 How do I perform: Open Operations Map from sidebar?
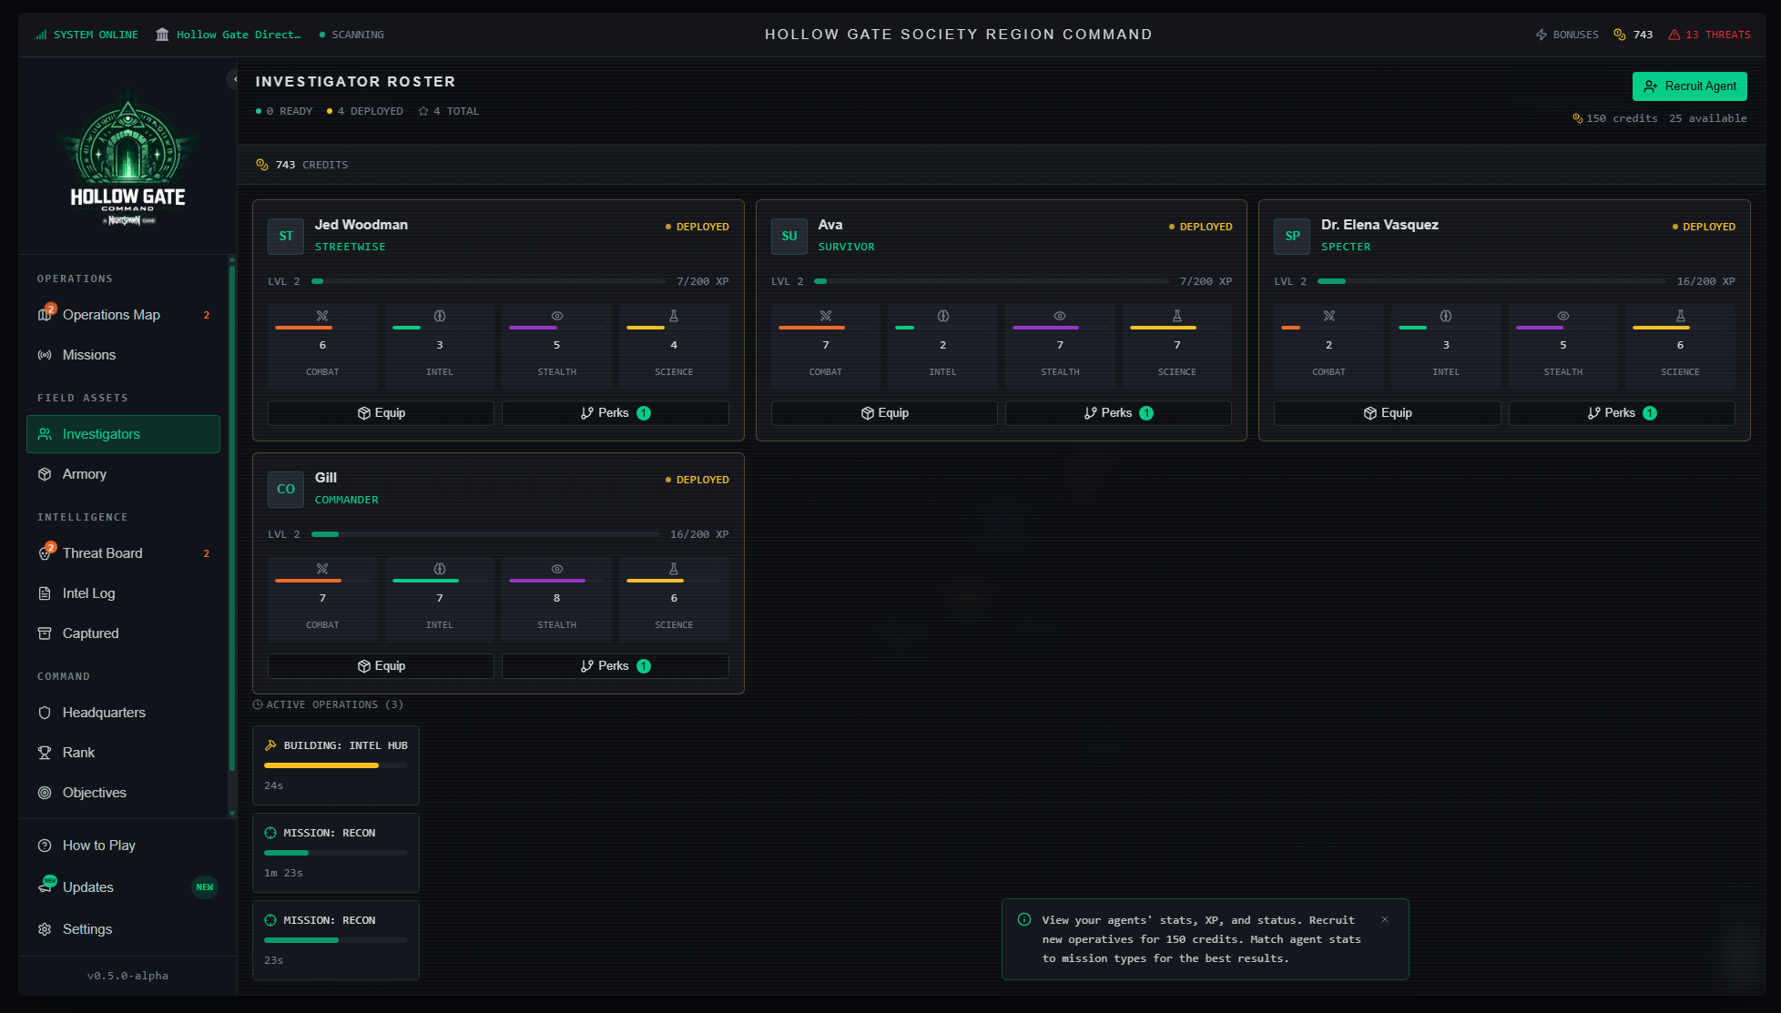point(111,315)
